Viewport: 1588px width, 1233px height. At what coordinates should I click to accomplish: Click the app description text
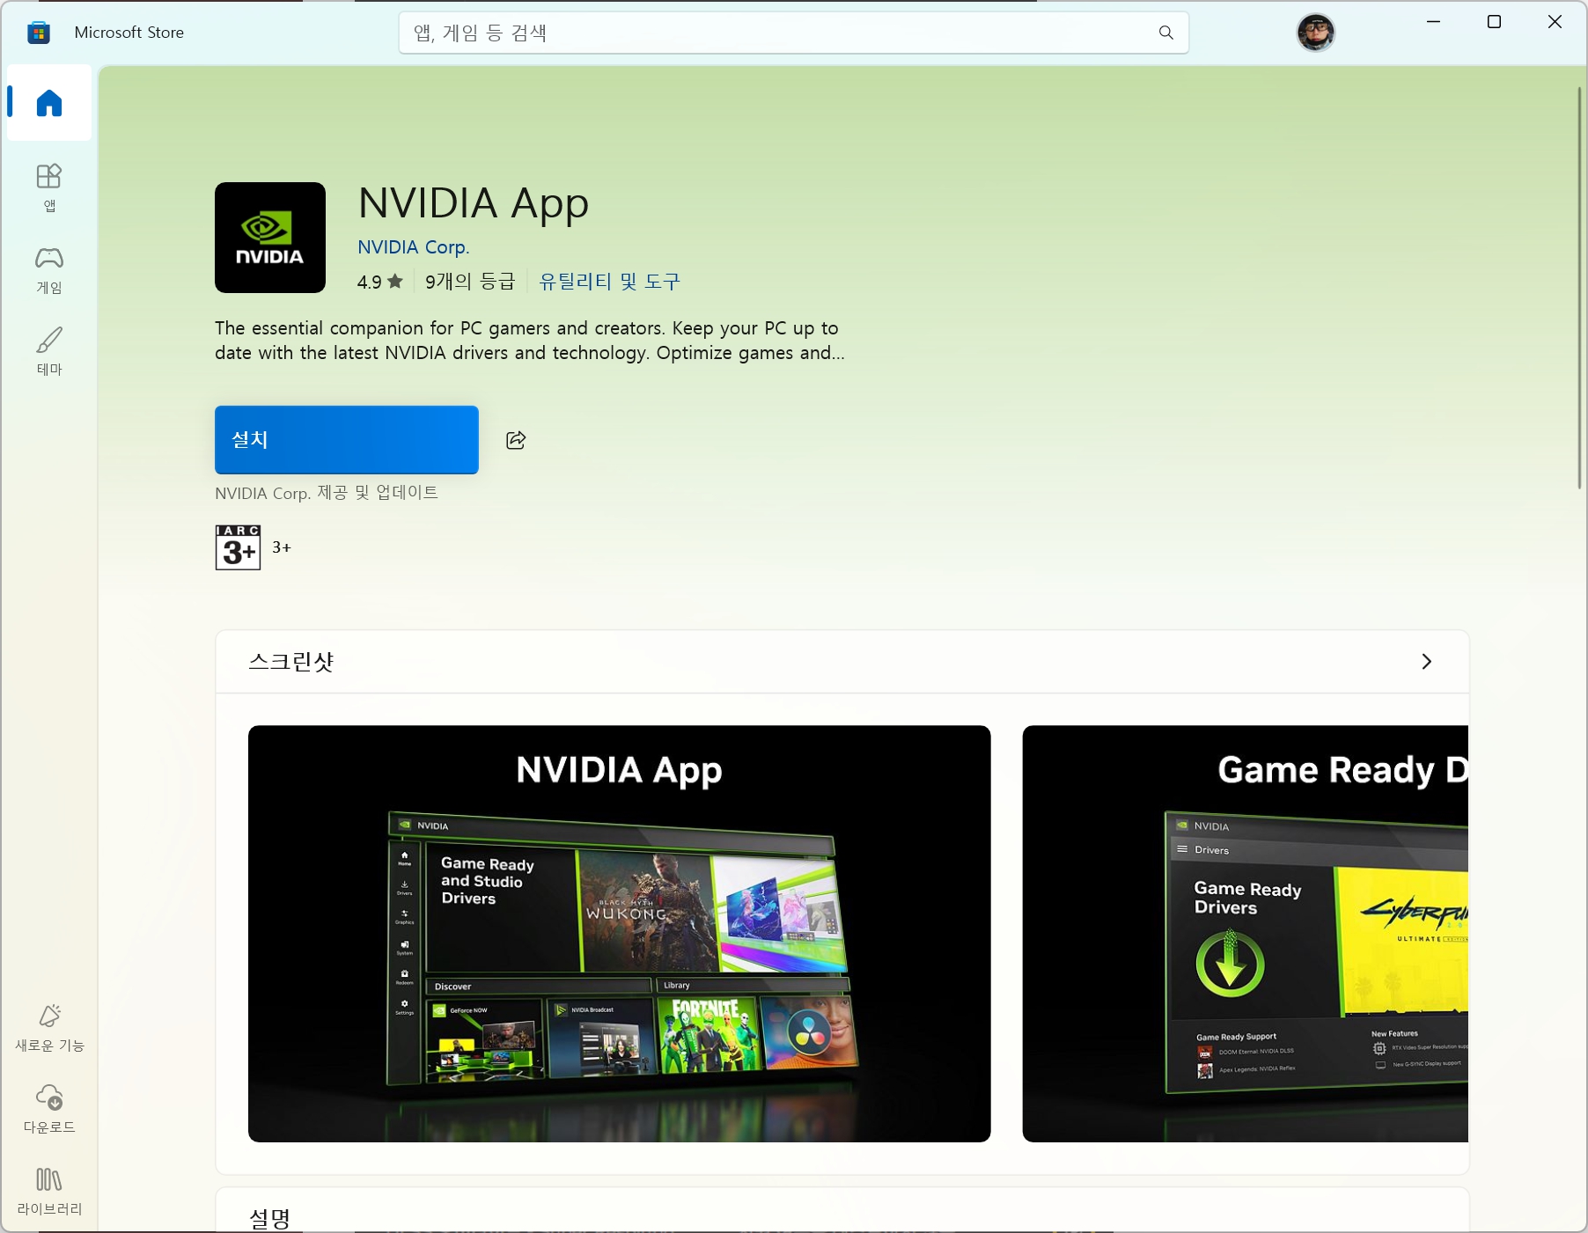(529, 341)
